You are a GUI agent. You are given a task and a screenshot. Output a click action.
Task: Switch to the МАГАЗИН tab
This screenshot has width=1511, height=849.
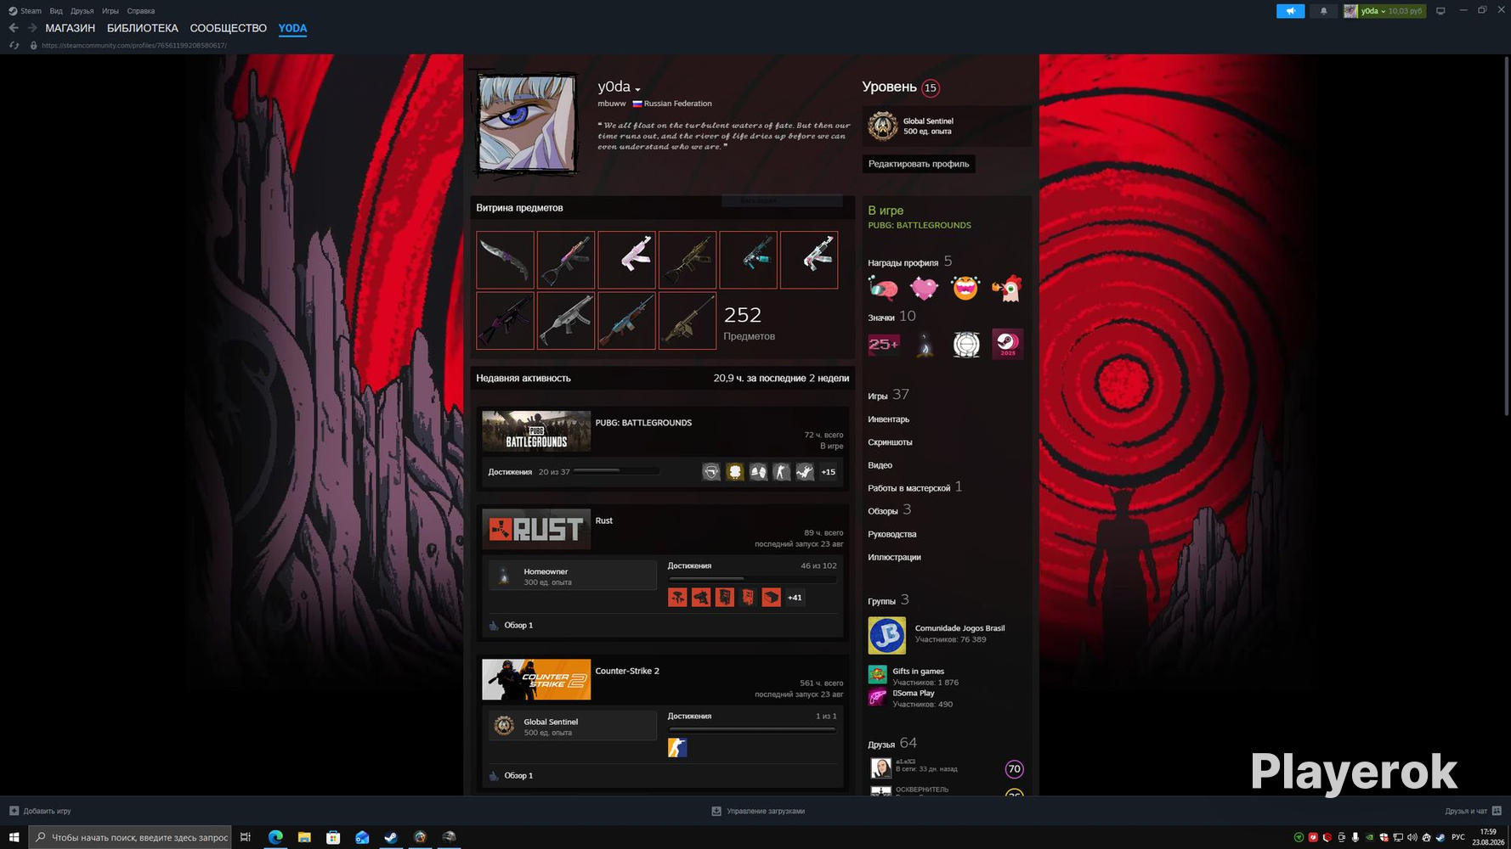point(71,28)
